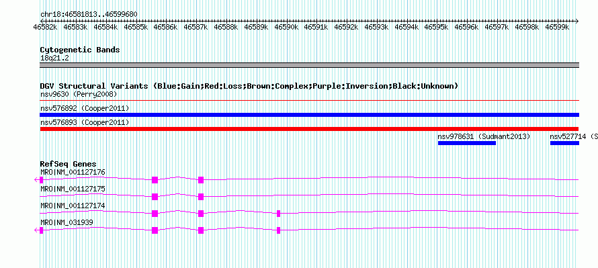
Task: Open the MRO|NM_001127174 transcript label
Action: coord(73,206)
